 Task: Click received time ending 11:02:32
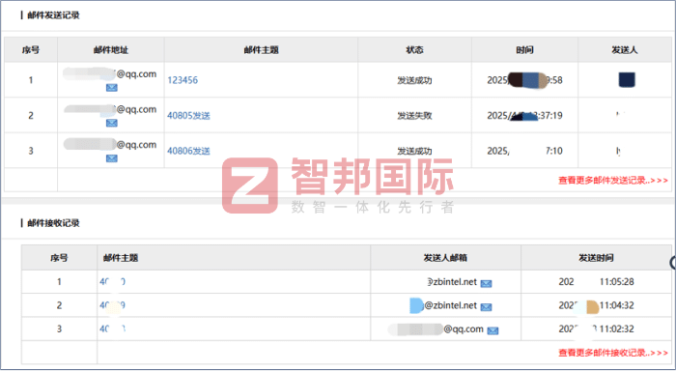pos(596,328)
